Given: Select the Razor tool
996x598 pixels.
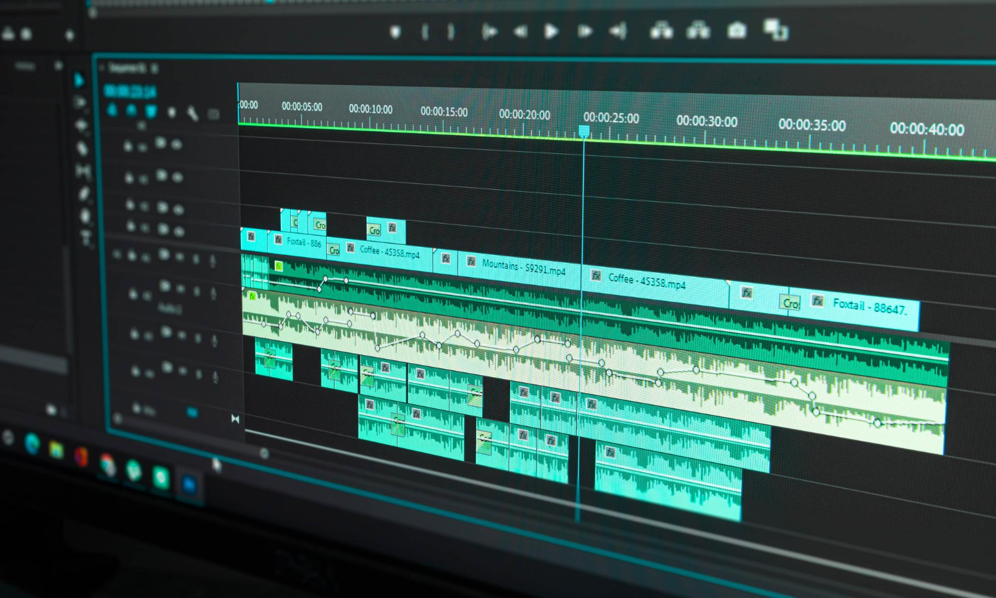Looking at the screenshot, I should (82, 149).
